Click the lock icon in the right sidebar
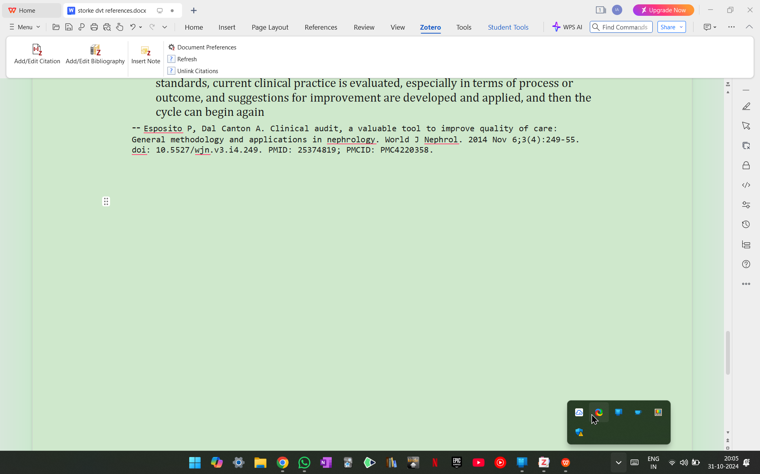760x474 pixels. pos(746,165)
